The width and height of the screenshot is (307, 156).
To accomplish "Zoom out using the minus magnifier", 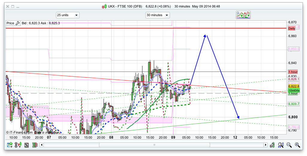I will [289, 145].
